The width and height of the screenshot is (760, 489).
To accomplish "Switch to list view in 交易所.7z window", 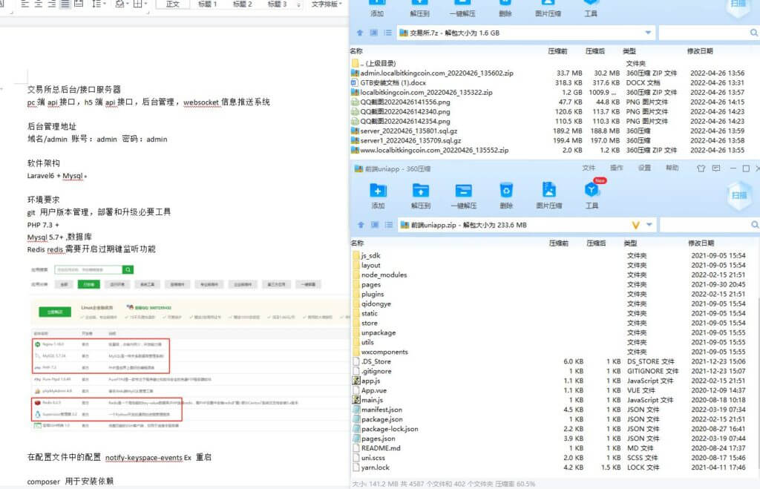I will click(x=387, y=33).
